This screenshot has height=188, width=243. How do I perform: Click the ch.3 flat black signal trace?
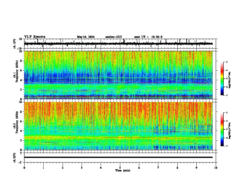pyautogui.click(x=118, y=157)
